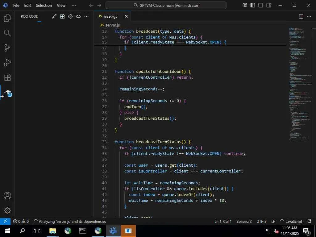
Task: Open the Explorer view in activity bar
Action: click(7, 18)
